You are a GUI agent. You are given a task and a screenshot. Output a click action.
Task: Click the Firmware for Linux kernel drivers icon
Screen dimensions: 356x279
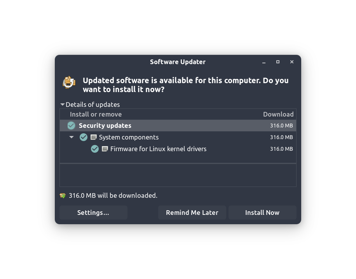pos(105,149)
